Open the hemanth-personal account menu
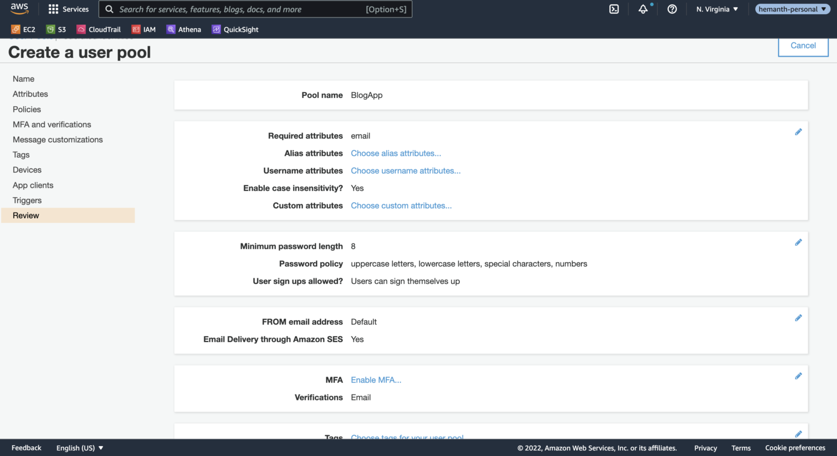The image size is (837, 456). 792,9
